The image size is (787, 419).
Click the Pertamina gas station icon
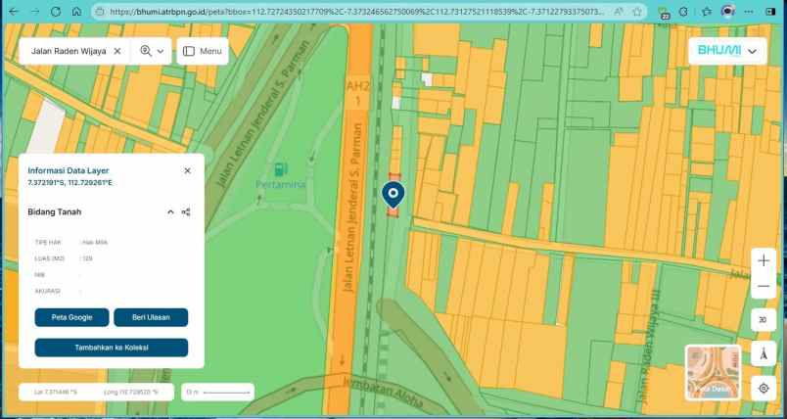point(281,169)
